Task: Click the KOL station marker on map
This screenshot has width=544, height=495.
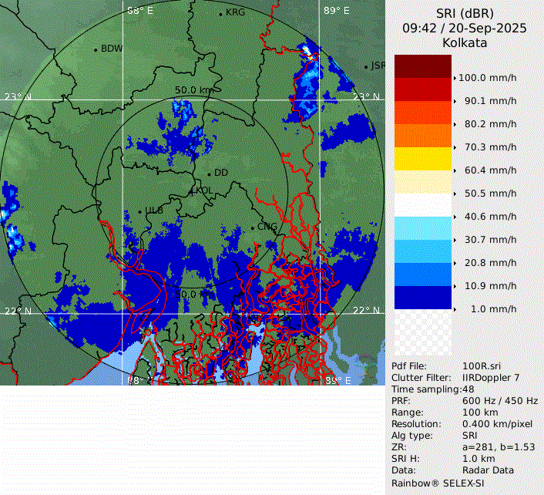Action: coord(193,190)
